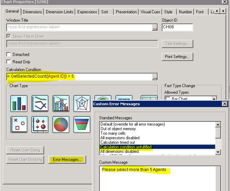The image size is (230, 191).
Task: Select the Radar Chart type icon
Action: point(82,104)
